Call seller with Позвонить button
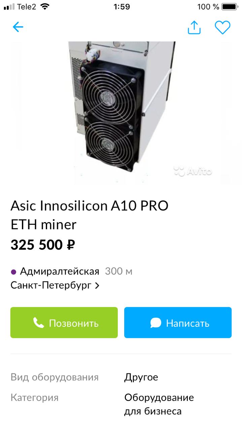 (x=64, y=323)
